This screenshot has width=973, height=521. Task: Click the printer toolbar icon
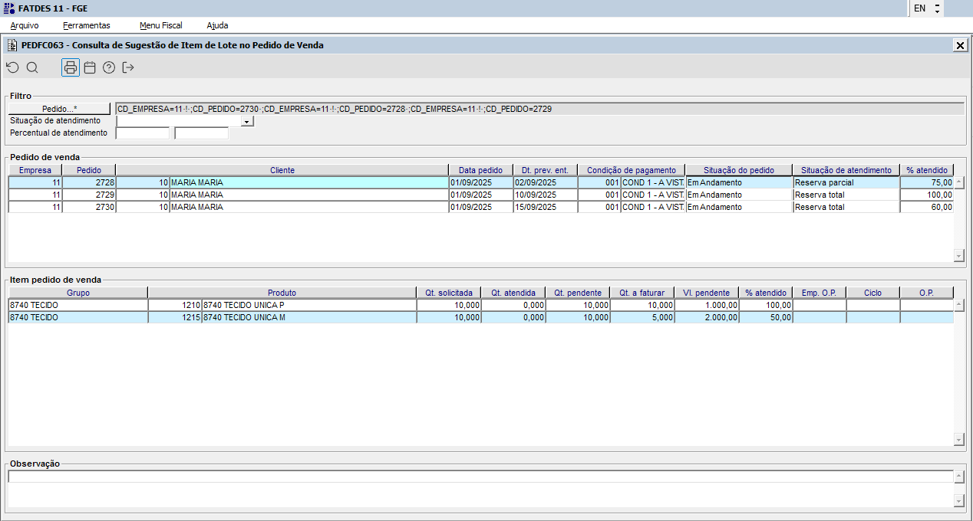point(71,67)
